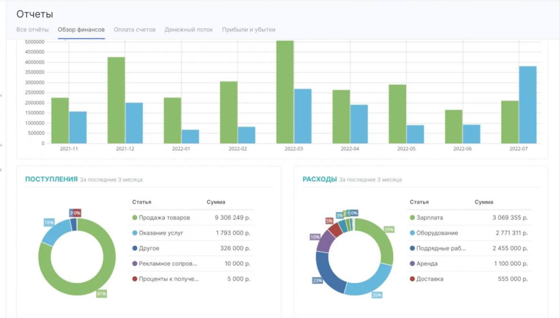Image resolution: width=560 pixels, height=318 pixels.
Task: Click the Сумма column header in Расходы
Action: coord(483,202)
